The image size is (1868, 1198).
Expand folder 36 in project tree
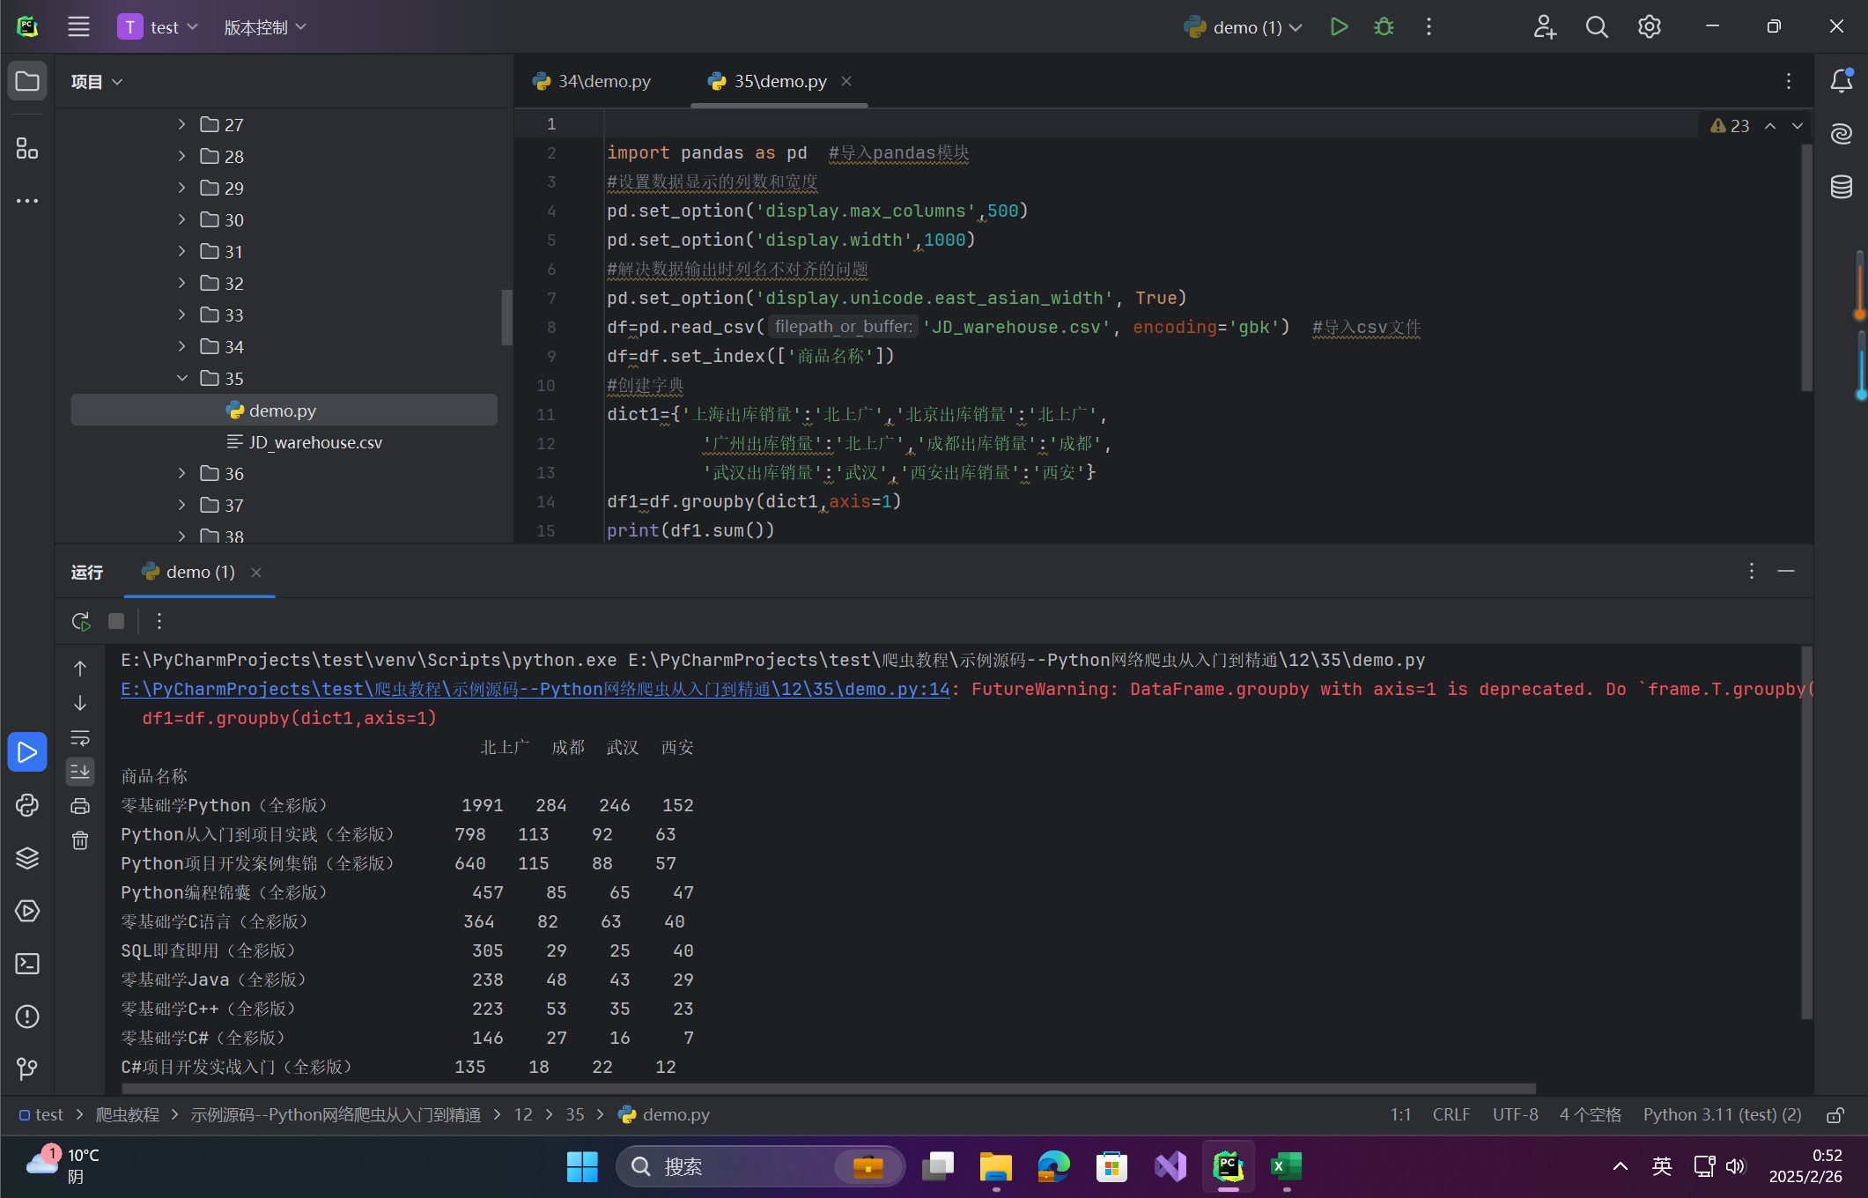[182, 473]
